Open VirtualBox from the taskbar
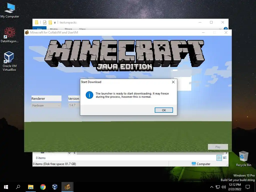This screenshot has height=192, width=256. click(55, 187)
